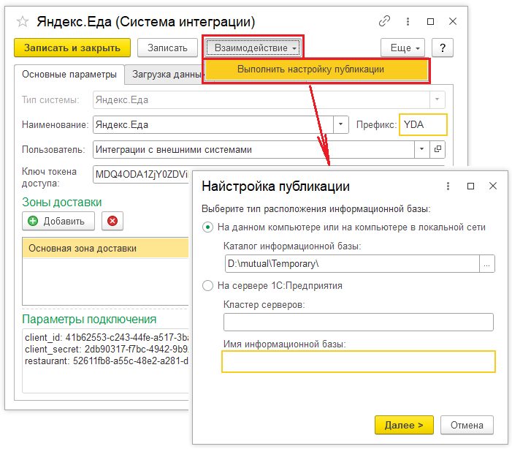The image size is (512, 449).
Task: Open three-dot menu of Яндекс.Еда window
Action: point(408,22)
